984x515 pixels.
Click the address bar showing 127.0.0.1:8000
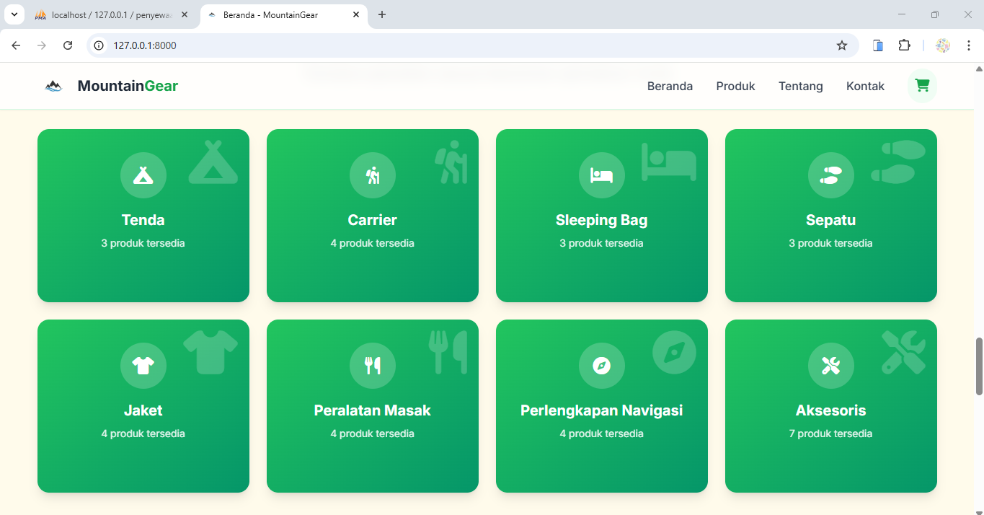coord(433,45)
